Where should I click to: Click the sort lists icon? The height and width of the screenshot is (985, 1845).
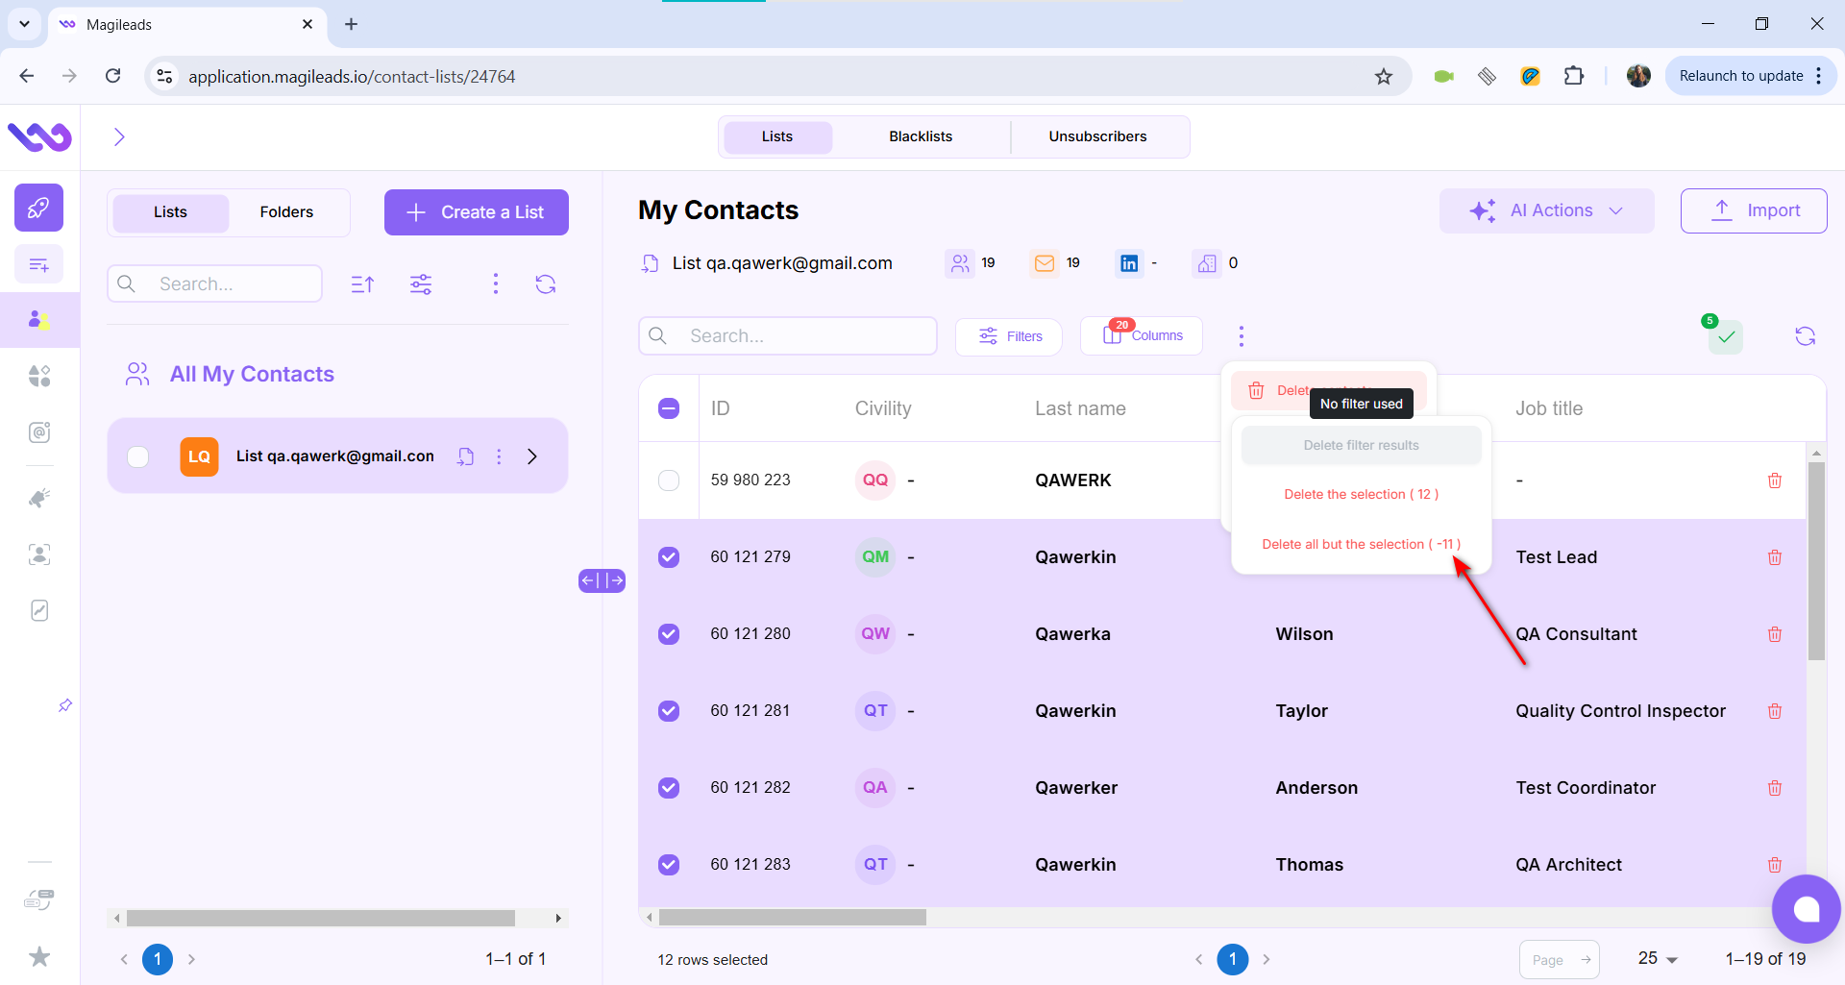[362, 283]
